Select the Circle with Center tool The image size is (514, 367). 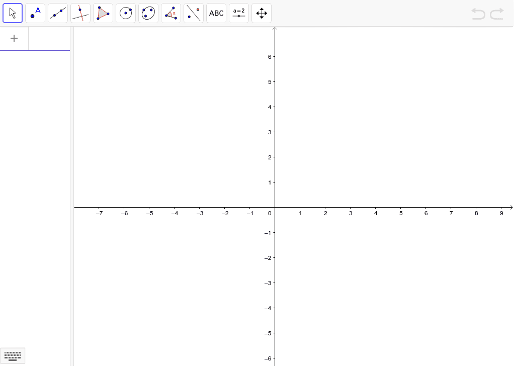(x=125, y=13)
